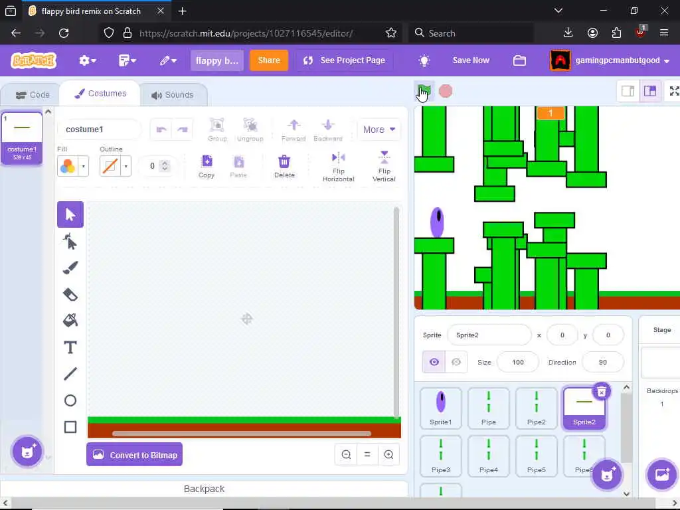
Task: Select the Rectangle tool
Action: pyautogui.click(x=70, y=427)
